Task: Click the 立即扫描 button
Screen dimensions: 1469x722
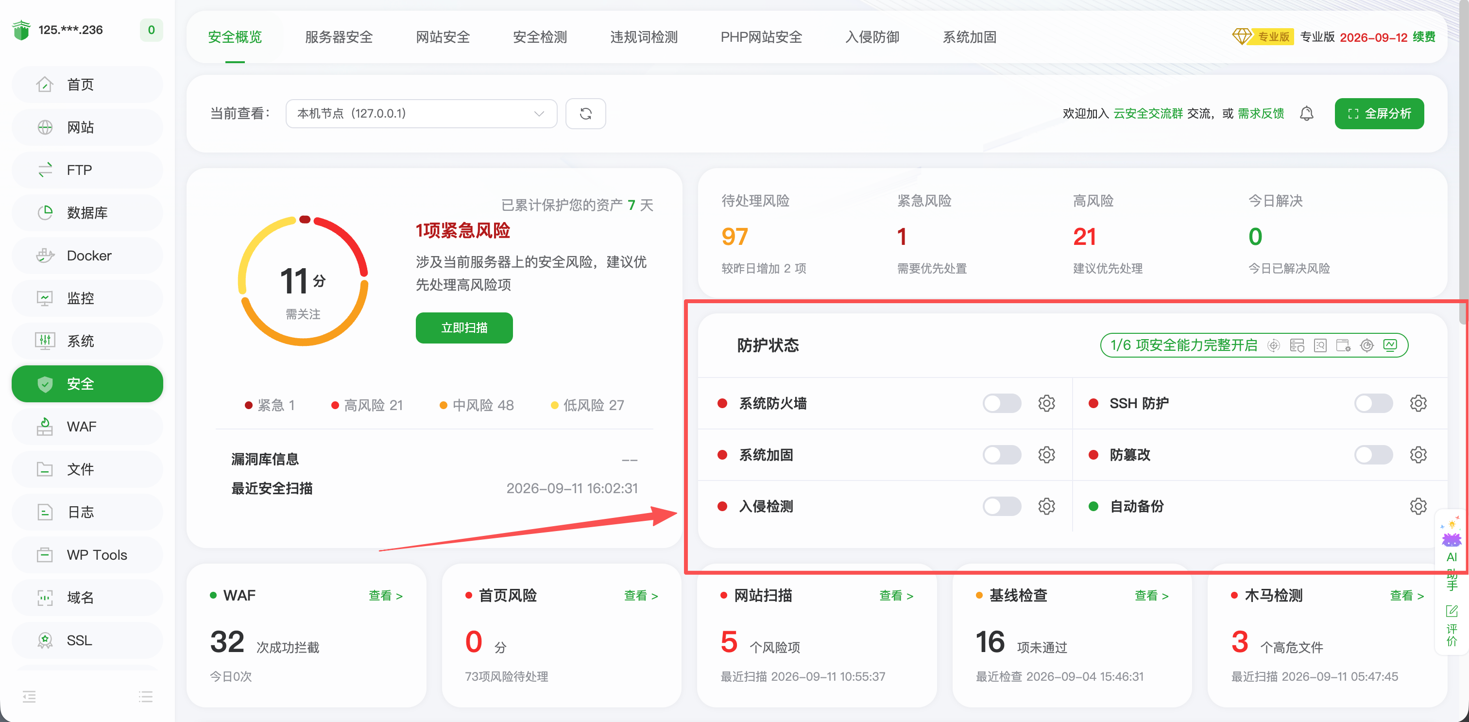Action: pyautogui.click(x=464, y=328)
